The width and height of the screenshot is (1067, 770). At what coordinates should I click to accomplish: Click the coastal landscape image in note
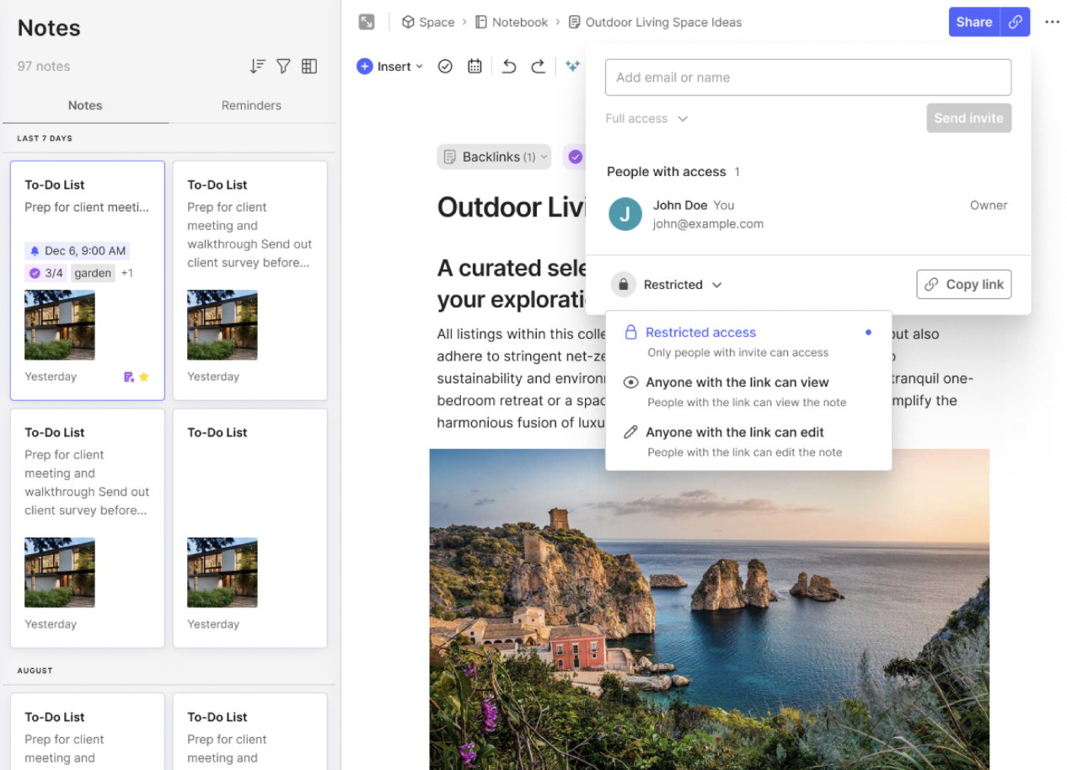click(709, 609)
